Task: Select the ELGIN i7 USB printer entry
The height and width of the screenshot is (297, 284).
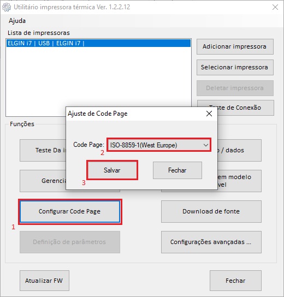Action: click(x=98, y=43)
